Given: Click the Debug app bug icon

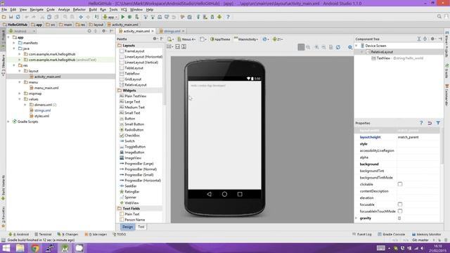Looking at the screenshot, I should [x=129, y=17].
